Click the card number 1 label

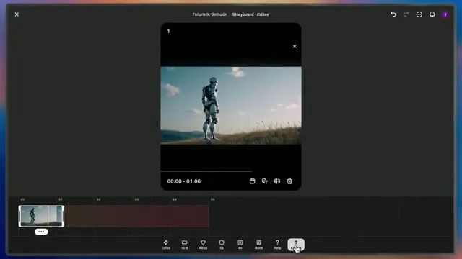pyautogui.click(x=168, y=31)
